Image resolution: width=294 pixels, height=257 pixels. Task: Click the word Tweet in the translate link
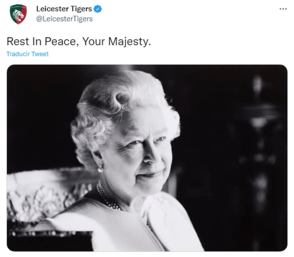(x=40, y=54)
